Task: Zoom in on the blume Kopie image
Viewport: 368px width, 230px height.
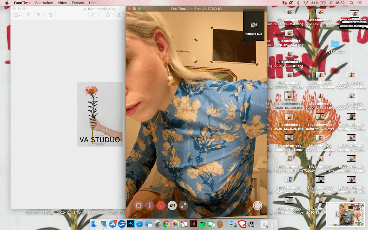Action: (x=39, y=15)
